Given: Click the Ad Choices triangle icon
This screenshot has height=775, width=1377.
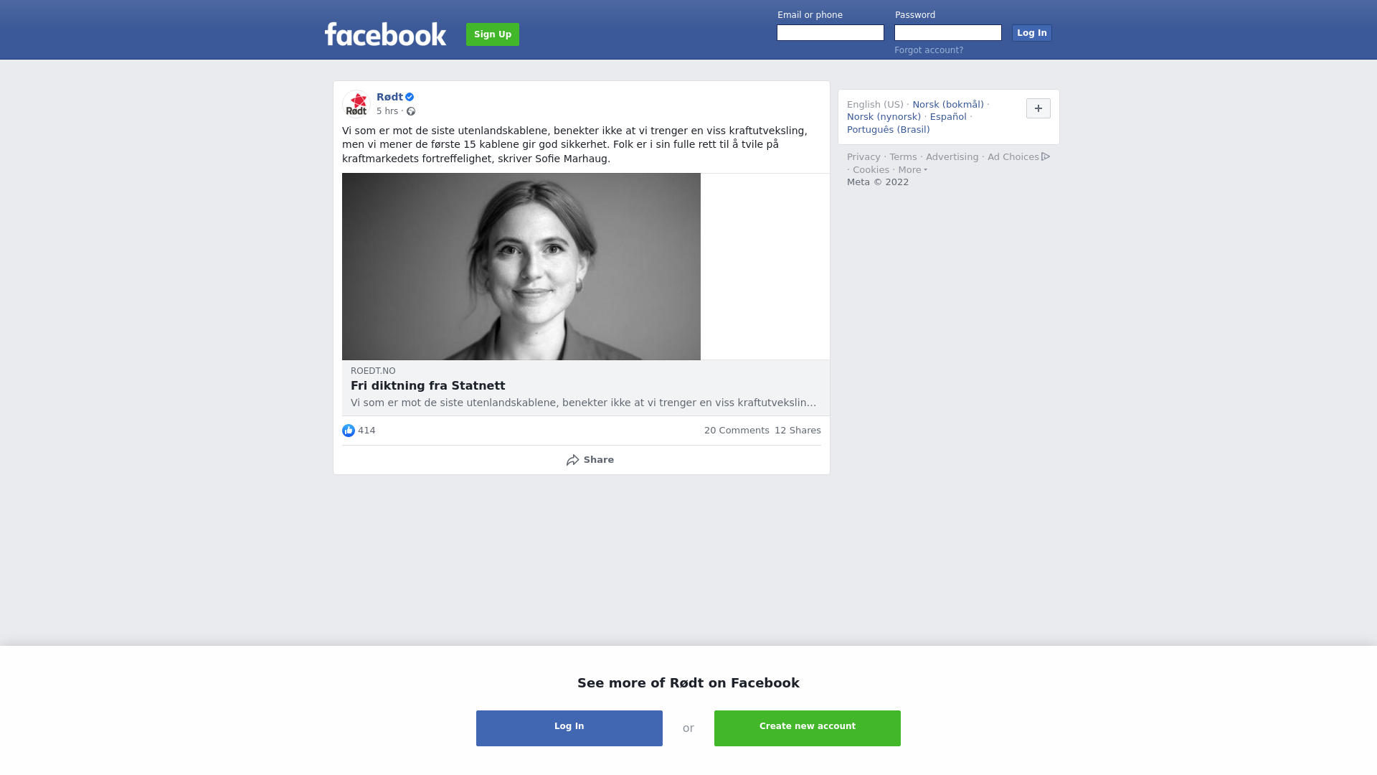Looking at the screenshot, I should point(1046,156).
